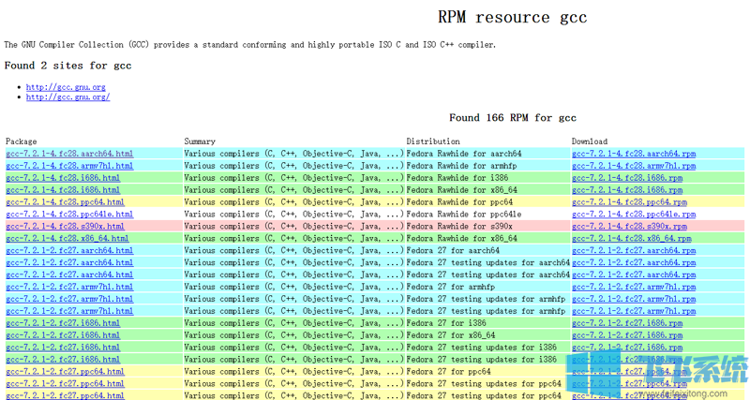Download gcc-7.2.1-4.fc28.aarch64.rpm

point(634,154)
